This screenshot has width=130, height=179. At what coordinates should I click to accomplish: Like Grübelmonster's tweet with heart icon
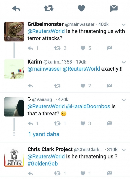[x=83, y=48]
